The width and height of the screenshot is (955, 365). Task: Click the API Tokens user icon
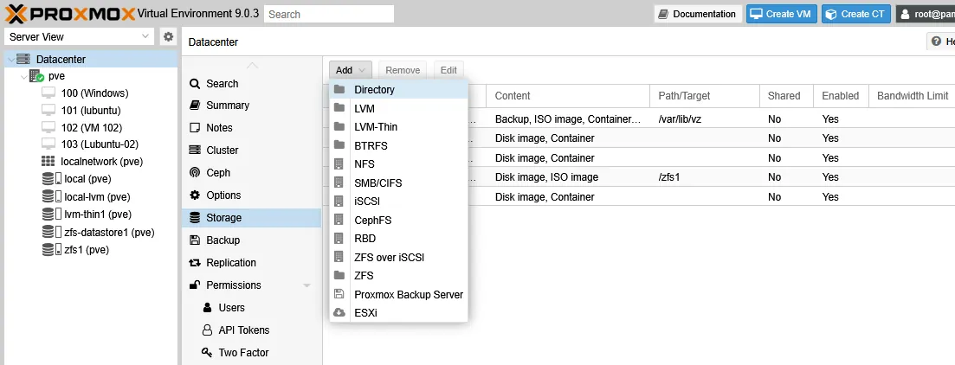(207, 330)
